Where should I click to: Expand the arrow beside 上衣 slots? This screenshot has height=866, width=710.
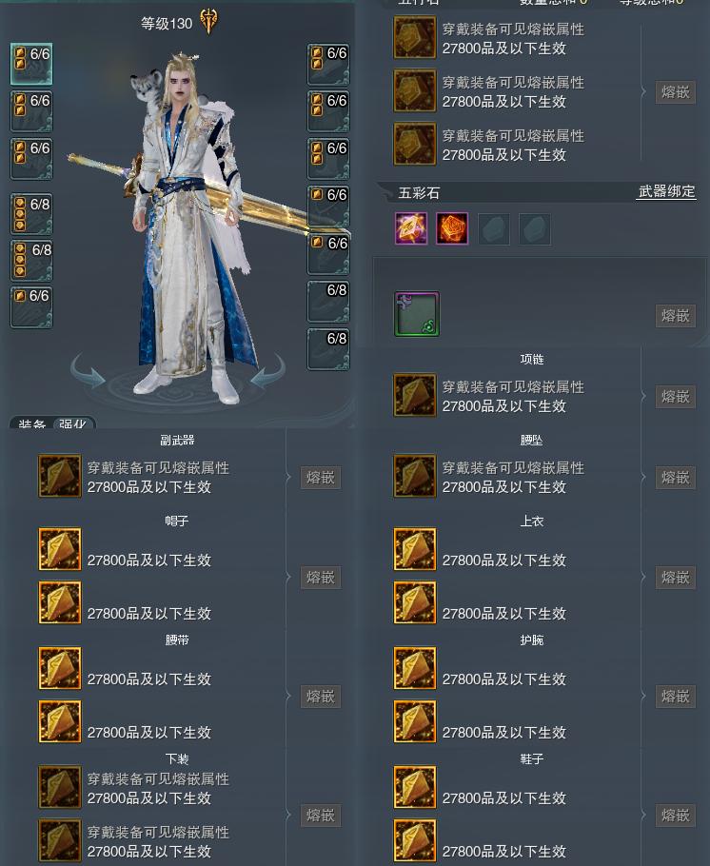(643, 577)
